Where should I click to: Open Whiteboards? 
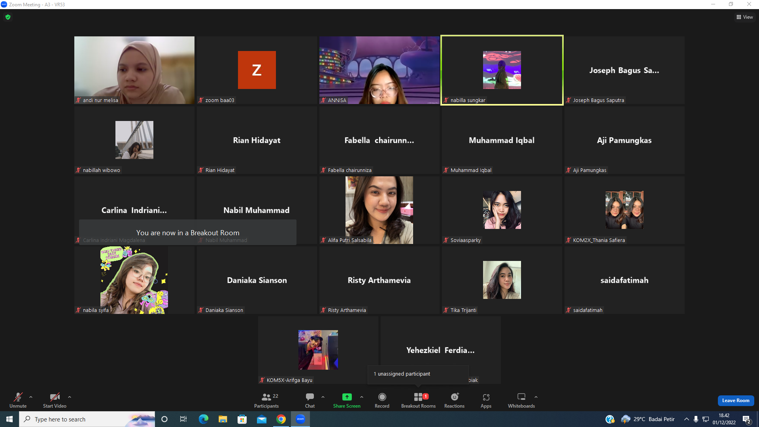click(x=521, y=400)
